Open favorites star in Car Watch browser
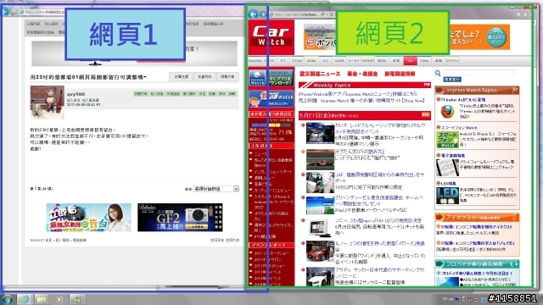543x305 pixels. (525, 14)
